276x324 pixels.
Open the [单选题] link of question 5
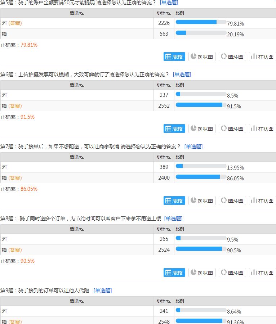coord(169,3)
